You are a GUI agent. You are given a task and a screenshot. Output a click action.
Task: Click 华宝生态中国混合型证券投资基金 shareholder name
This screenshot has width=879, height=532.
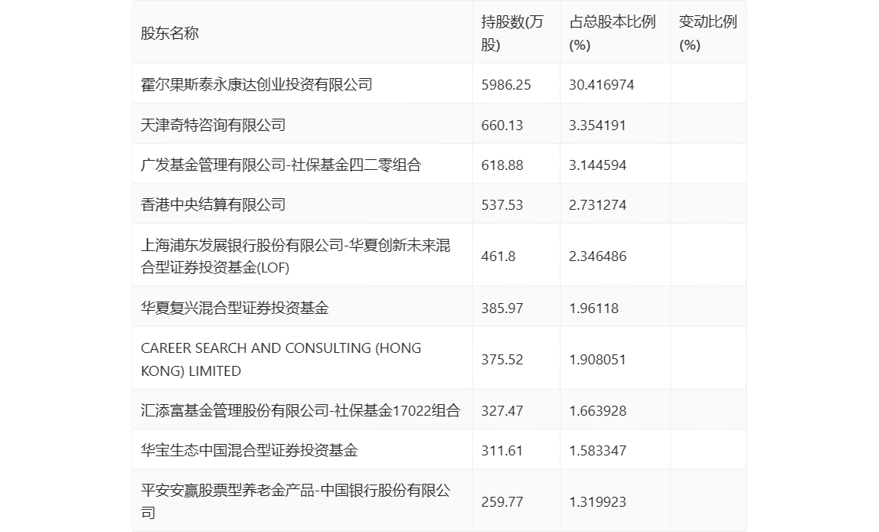[250, 451]
